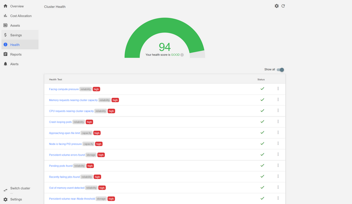Click high badge on Recently failing jobs found
This screenshot has height=204, width=352.
click(x=97, y=177)
